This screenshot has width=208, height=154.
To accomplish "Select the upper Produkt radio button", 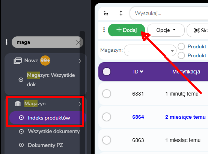I will 181,46.
